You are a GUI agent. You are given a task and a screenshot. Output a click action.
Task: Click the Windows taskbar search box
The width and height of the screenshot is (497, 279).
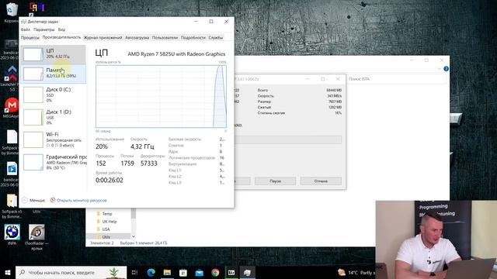[x=71, y=272]
